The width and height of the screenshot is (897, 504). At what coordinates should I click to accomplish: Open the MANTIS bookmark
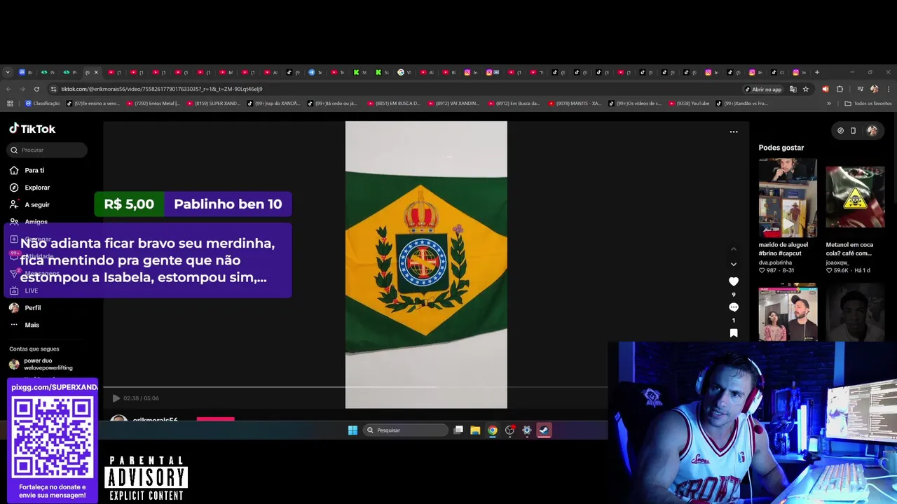[574, 104]
